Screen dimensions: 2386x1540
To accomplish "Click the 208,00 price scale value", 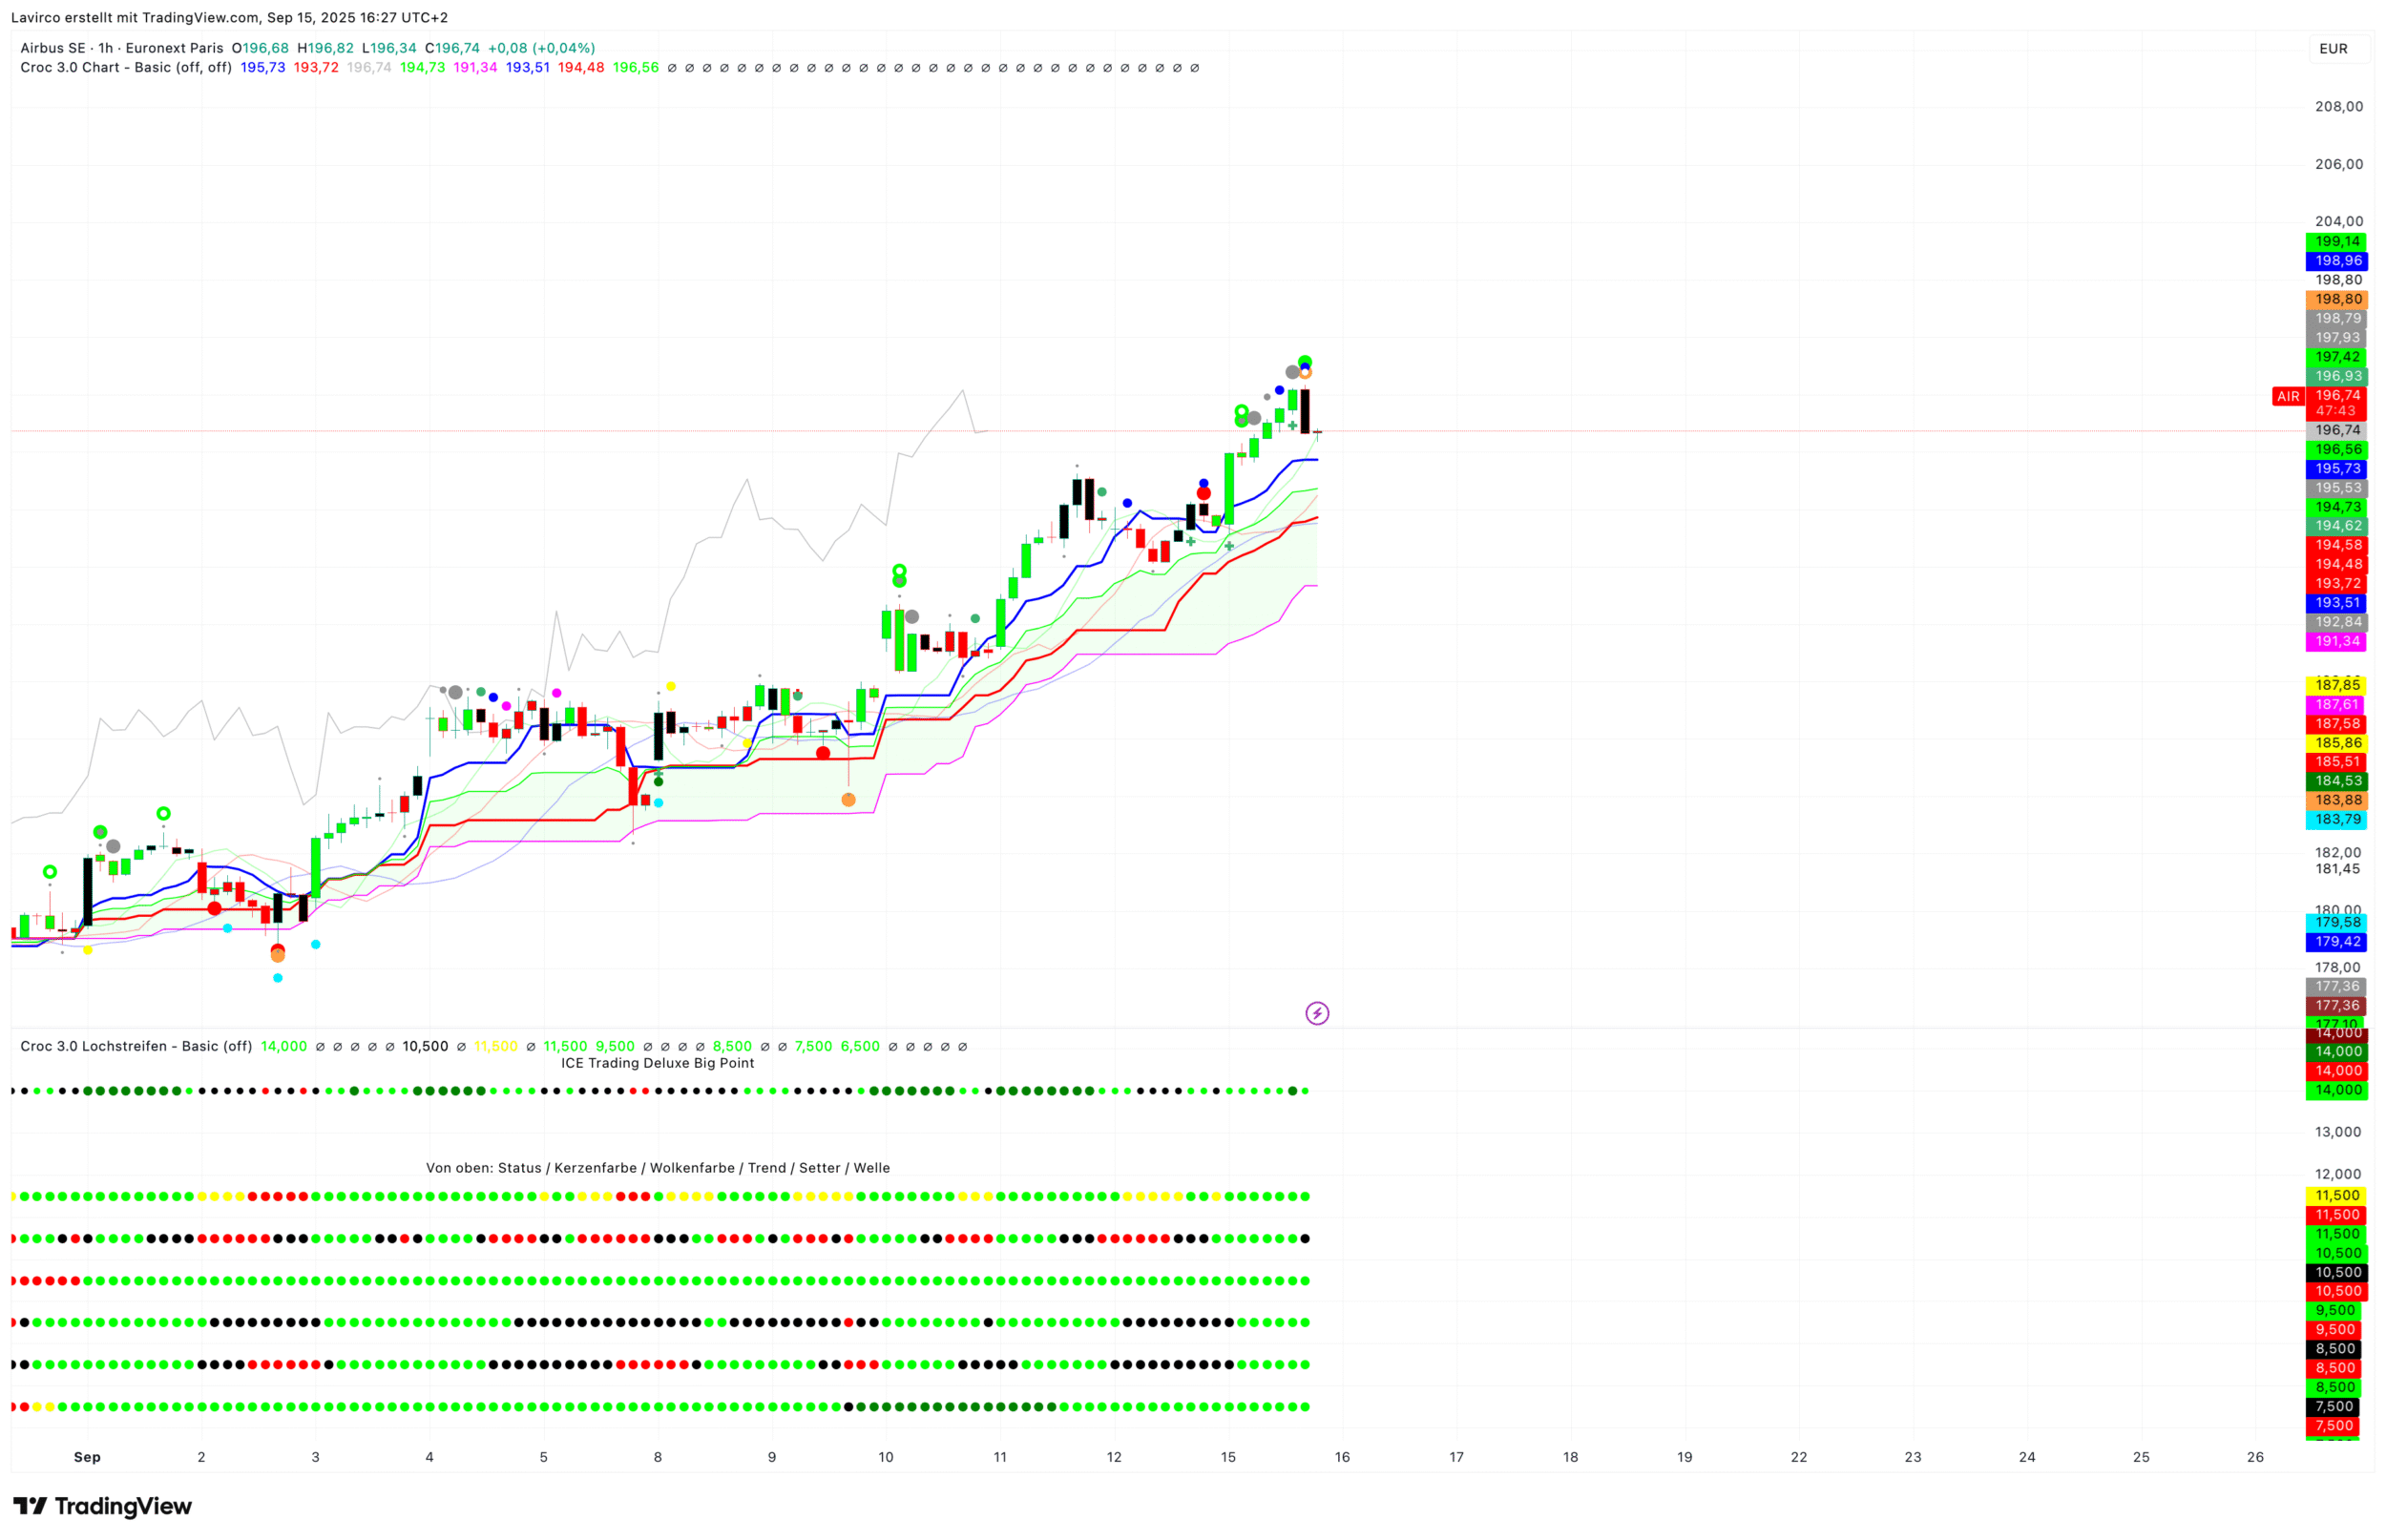I will [2338, 107].
